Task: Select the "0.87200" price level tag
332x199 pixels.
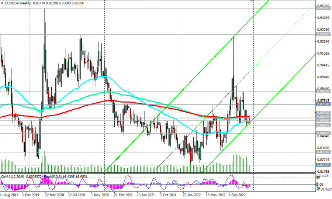Action: point(323,104)
